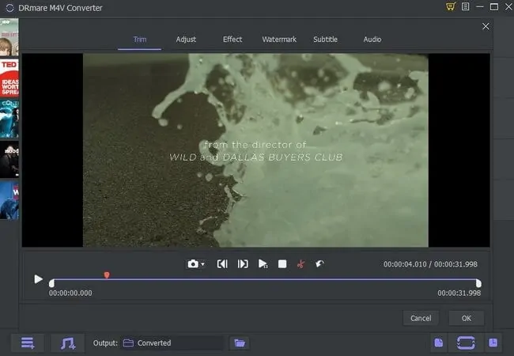Screen dimensions: 514x356
Task: Set the trim start point bracket icon
Action: 222,264
